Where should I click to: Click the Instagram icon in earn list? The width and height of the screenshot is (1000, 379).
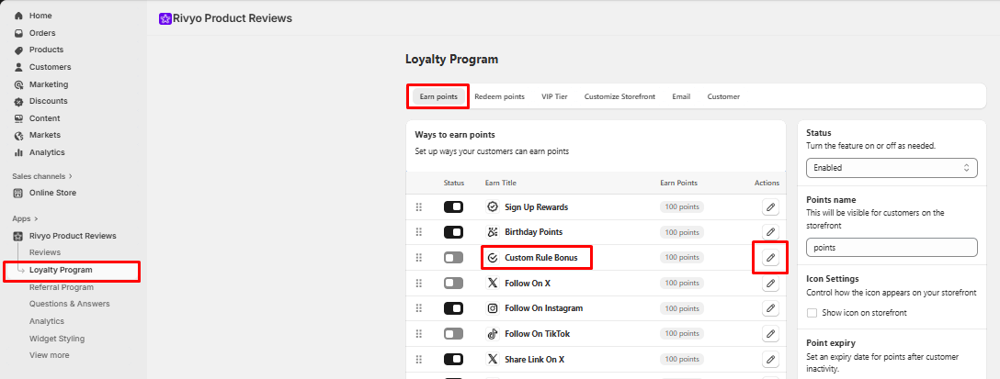[x=493, y=308]
